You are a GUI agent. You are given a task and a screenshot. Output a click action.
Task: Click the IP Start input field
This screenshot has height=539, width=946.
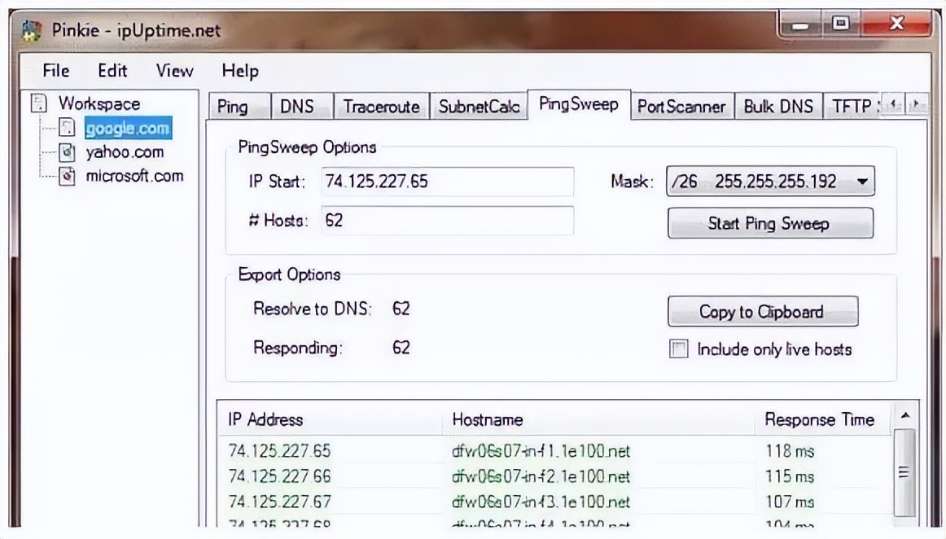coord(447,182)
